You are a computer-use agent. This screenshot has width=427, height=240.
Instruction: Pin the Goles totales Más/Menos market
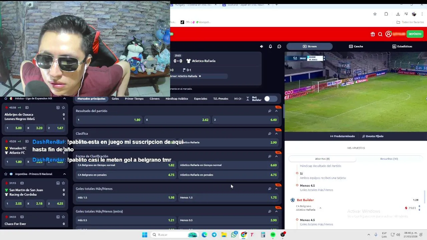(x=270, y=189)
